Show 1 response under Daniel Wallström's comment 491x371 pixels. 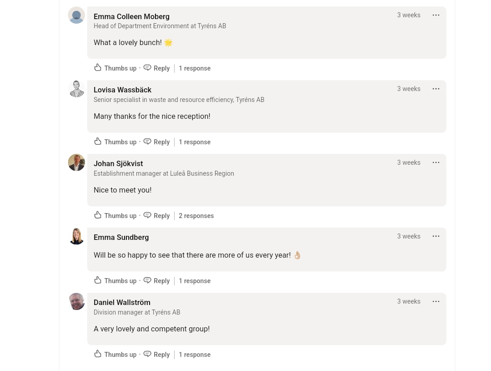[195, 355]
